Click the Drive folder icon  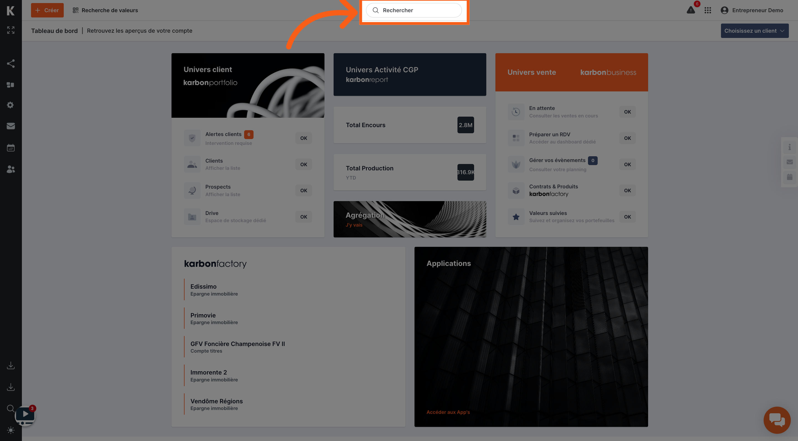click(x=192, y=217)
